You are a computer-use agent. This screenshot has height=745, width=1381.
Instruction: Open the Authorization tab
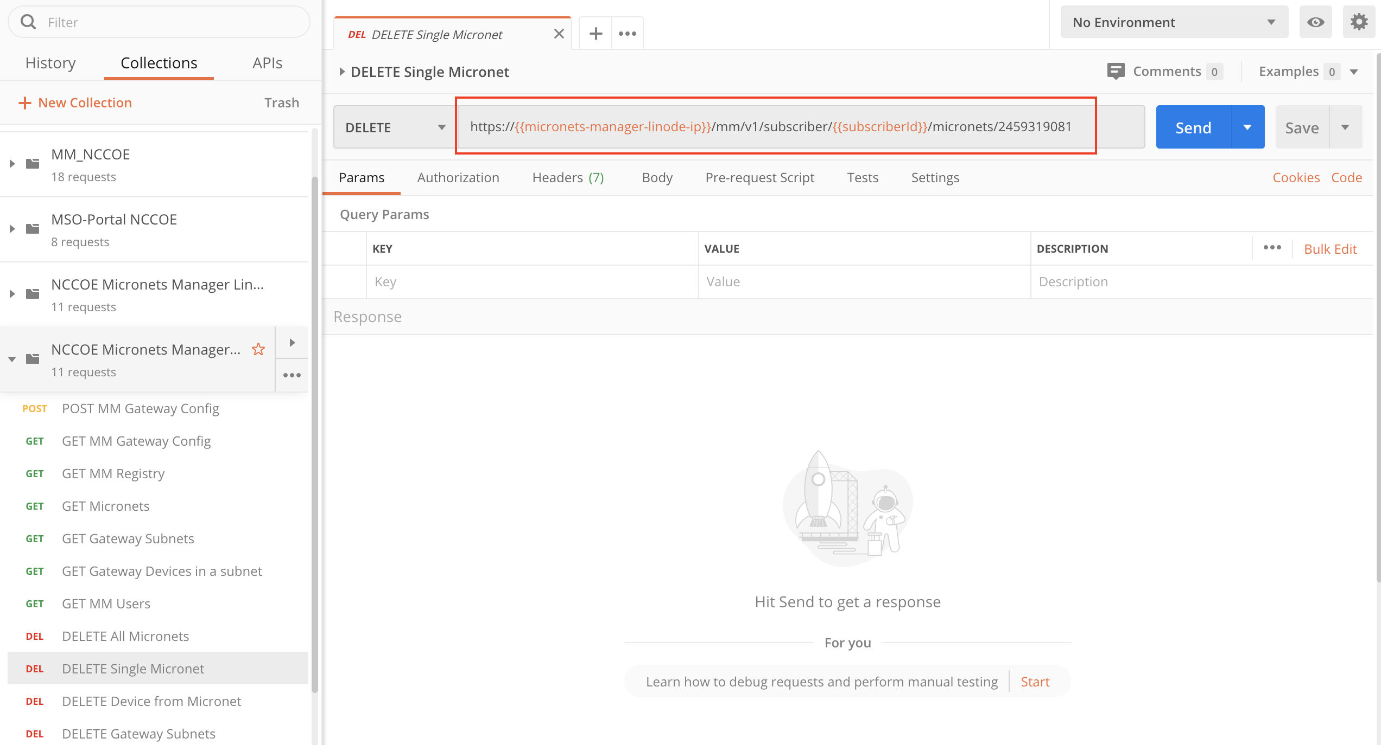[458, 177]
